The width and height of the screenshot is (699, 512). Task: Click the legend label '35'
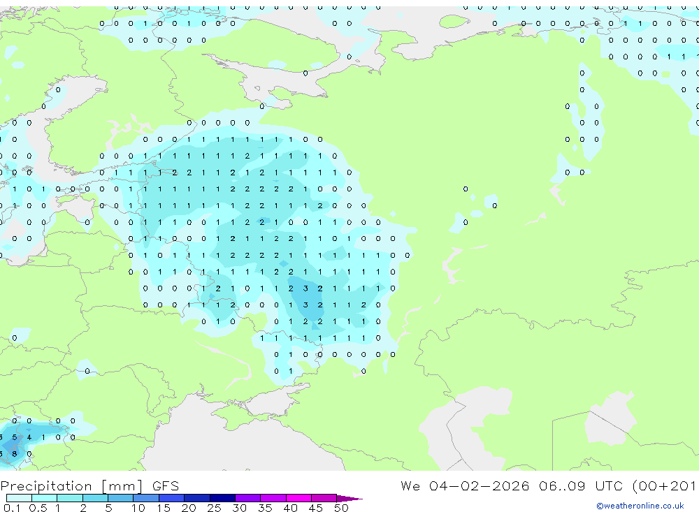pyautogui.click(x=265, y=508)
